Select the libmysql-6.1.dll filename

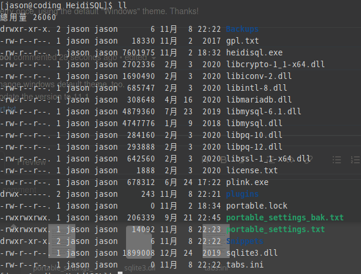click(x=264, y=111)
